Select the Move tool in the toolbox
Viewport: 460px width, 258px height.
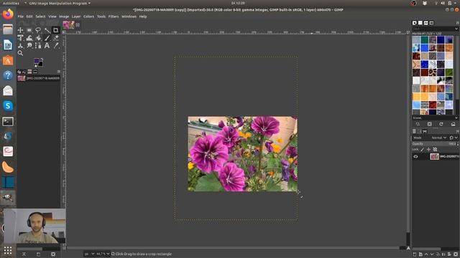(20, 30)
